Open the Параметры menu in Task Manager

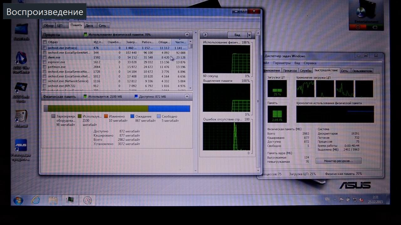(x=281, y=63)
